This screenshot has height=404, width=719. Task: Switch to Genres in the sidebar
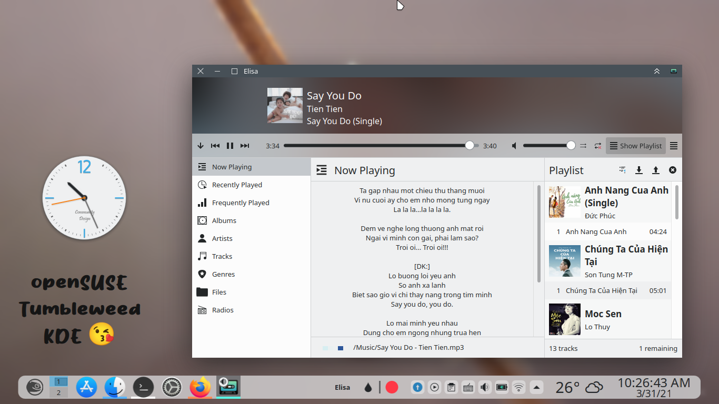(x=252, y=274)
